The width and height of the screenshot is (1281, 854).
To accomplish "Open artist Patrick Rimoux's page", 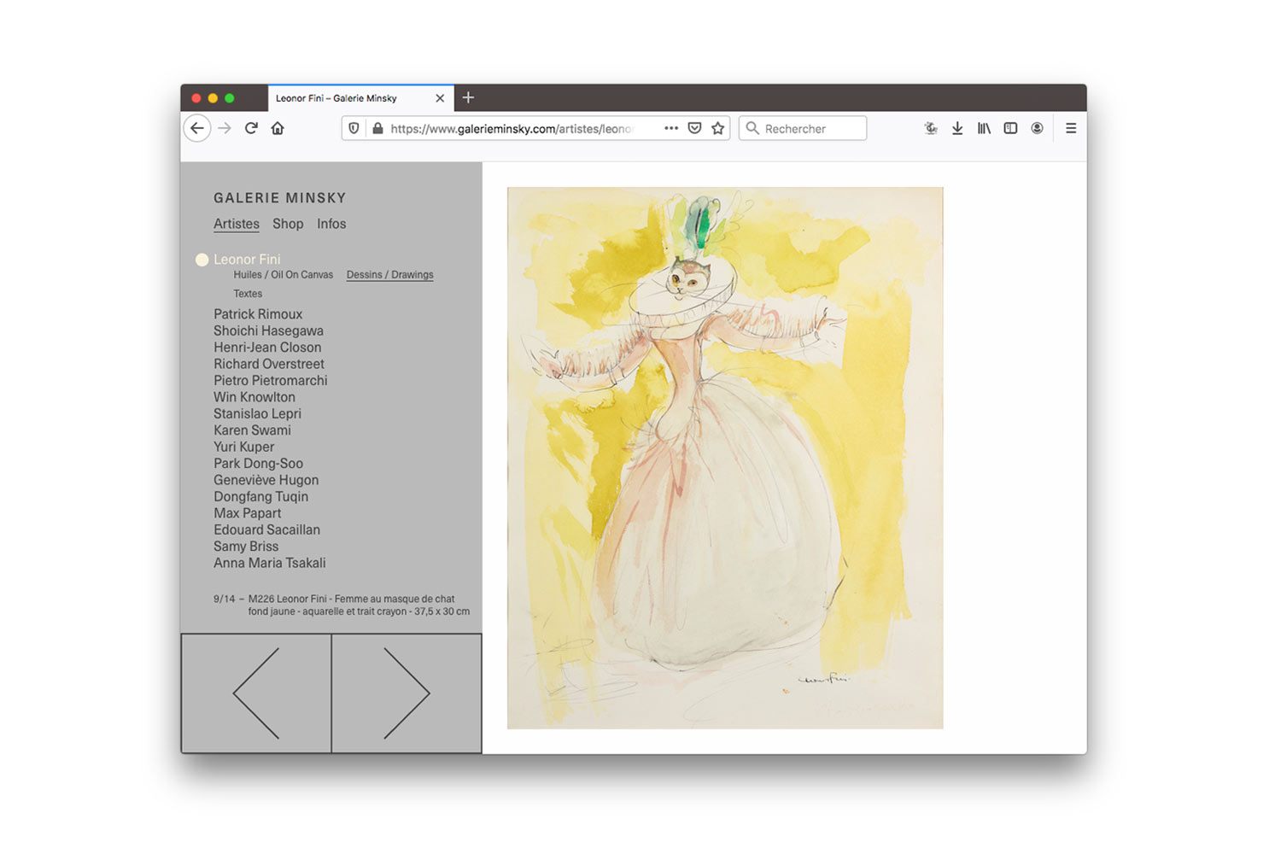I will [258, 314].
